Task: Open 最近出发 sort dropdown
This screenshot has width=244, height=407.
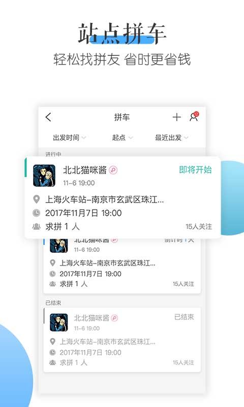Action: point(171,137)
